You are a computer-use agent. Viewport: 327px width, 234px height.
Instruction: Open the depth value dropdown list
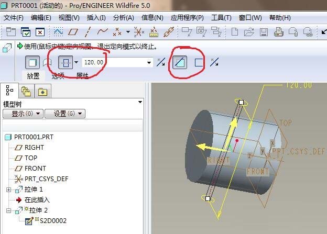point(149,62)
